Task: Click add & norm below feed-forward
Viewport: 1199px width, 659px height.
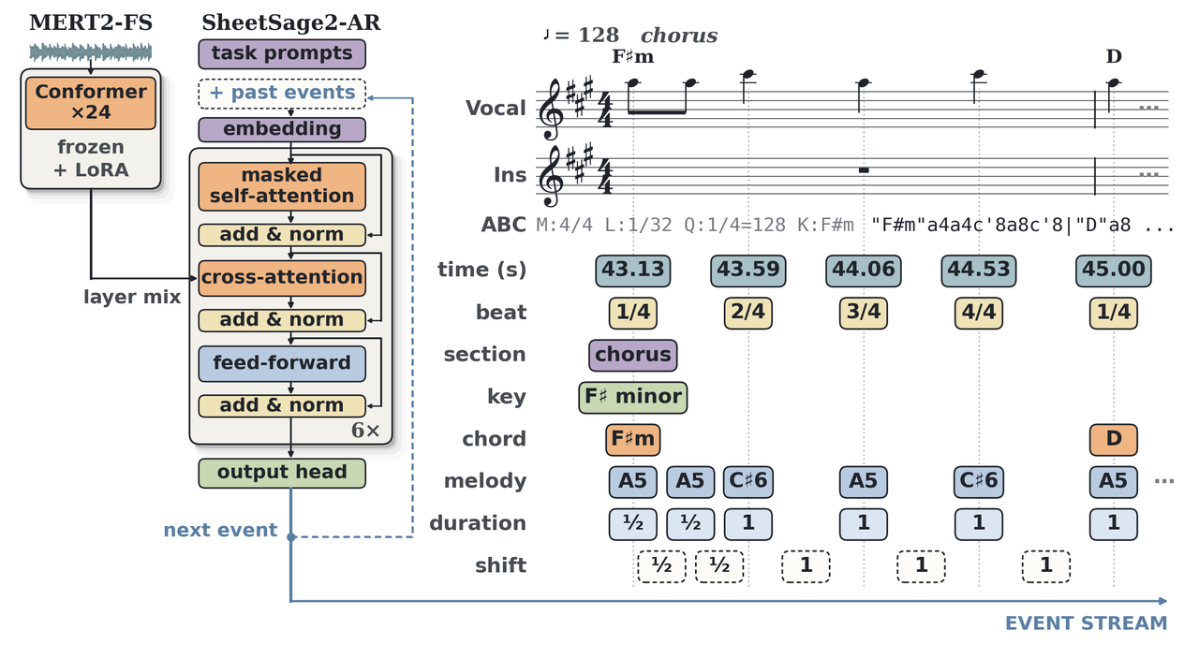Action: (282, 405)
